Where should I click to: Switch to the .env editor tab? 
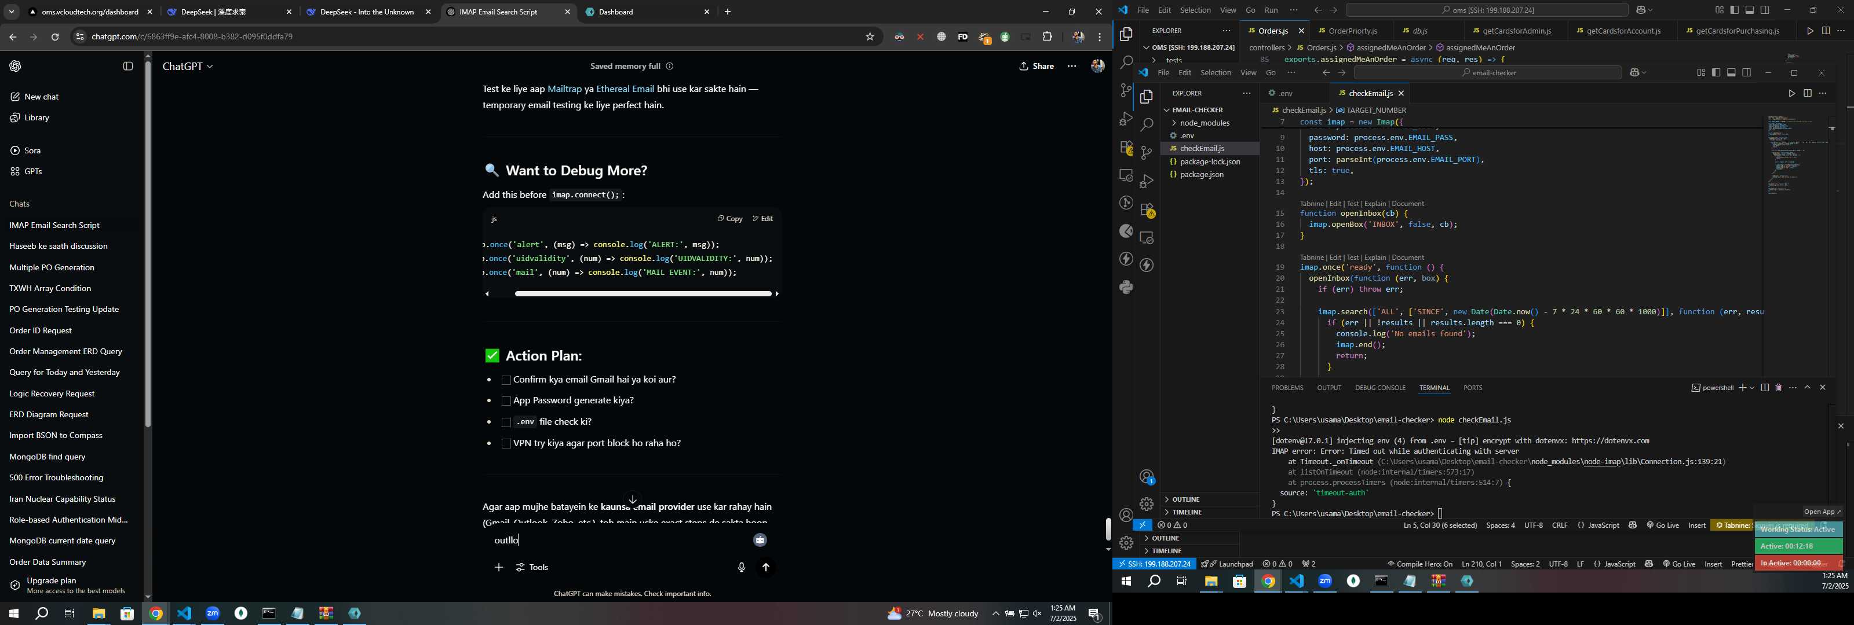pyautogui.click(x=1287, y=94)
